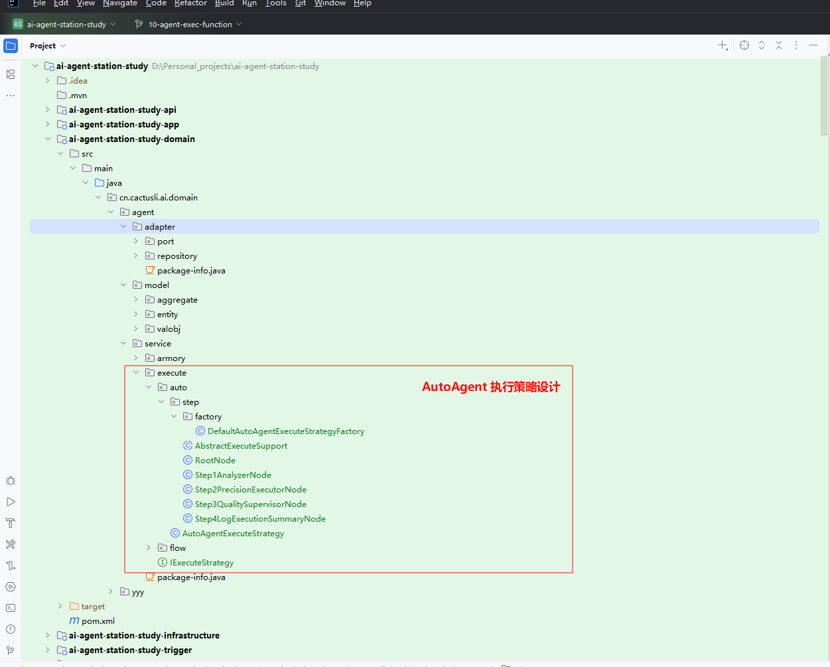Click the Run tool window icon
830x667 pixels.
(x=11, y=502)
